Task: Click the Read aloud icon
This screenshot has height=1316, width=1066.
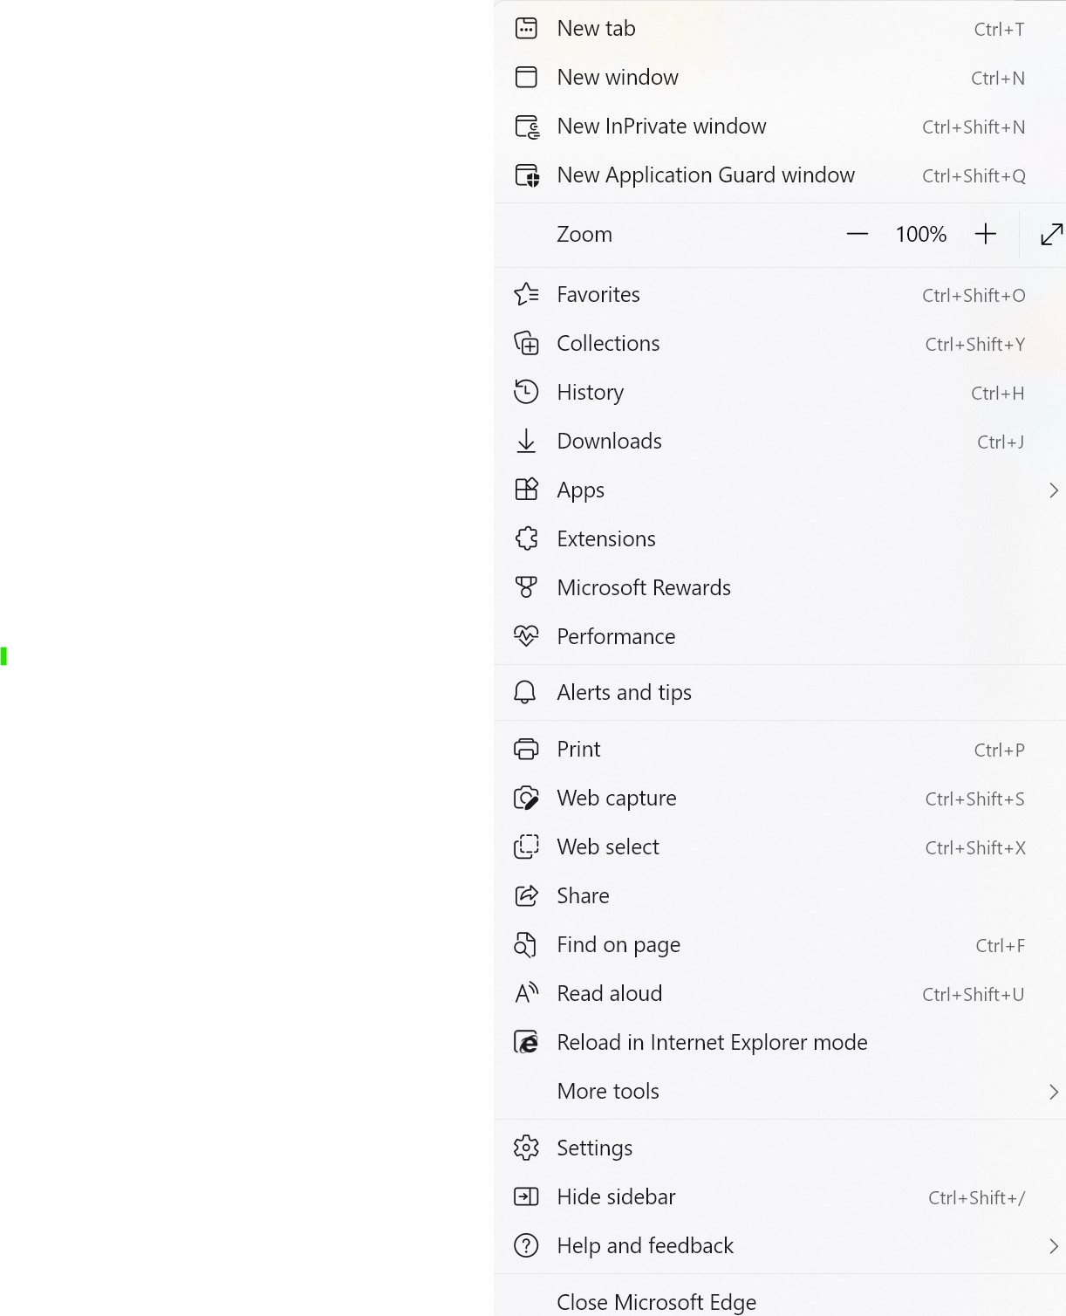Action: click(526, 994)
